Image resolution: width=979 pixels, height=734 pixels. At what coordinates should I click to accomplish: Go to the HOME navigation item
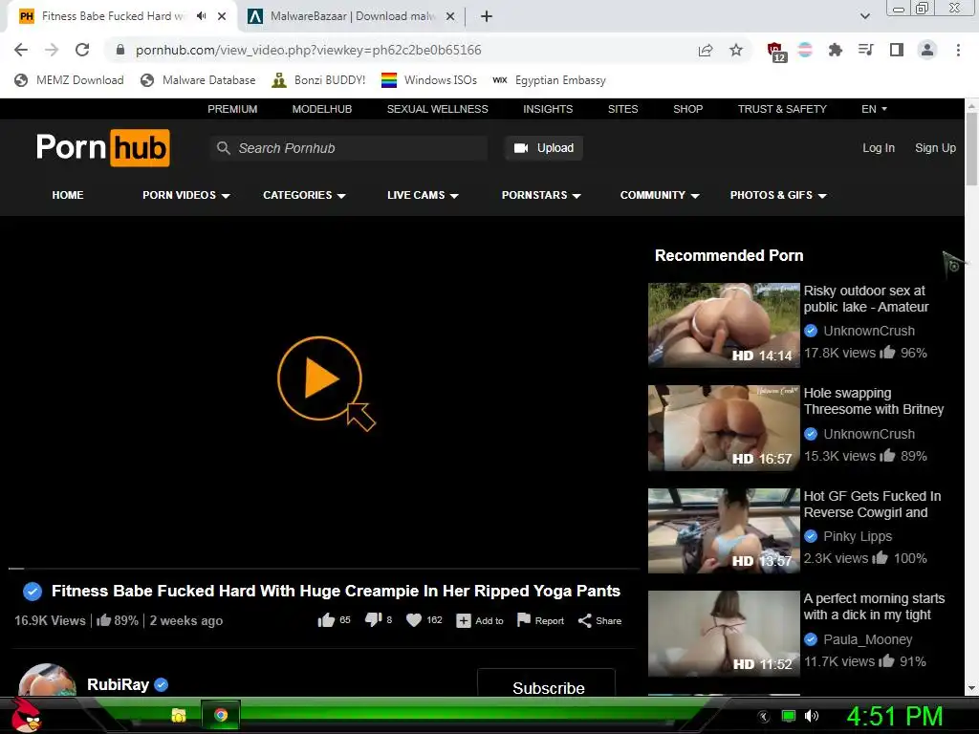(68, 195)
